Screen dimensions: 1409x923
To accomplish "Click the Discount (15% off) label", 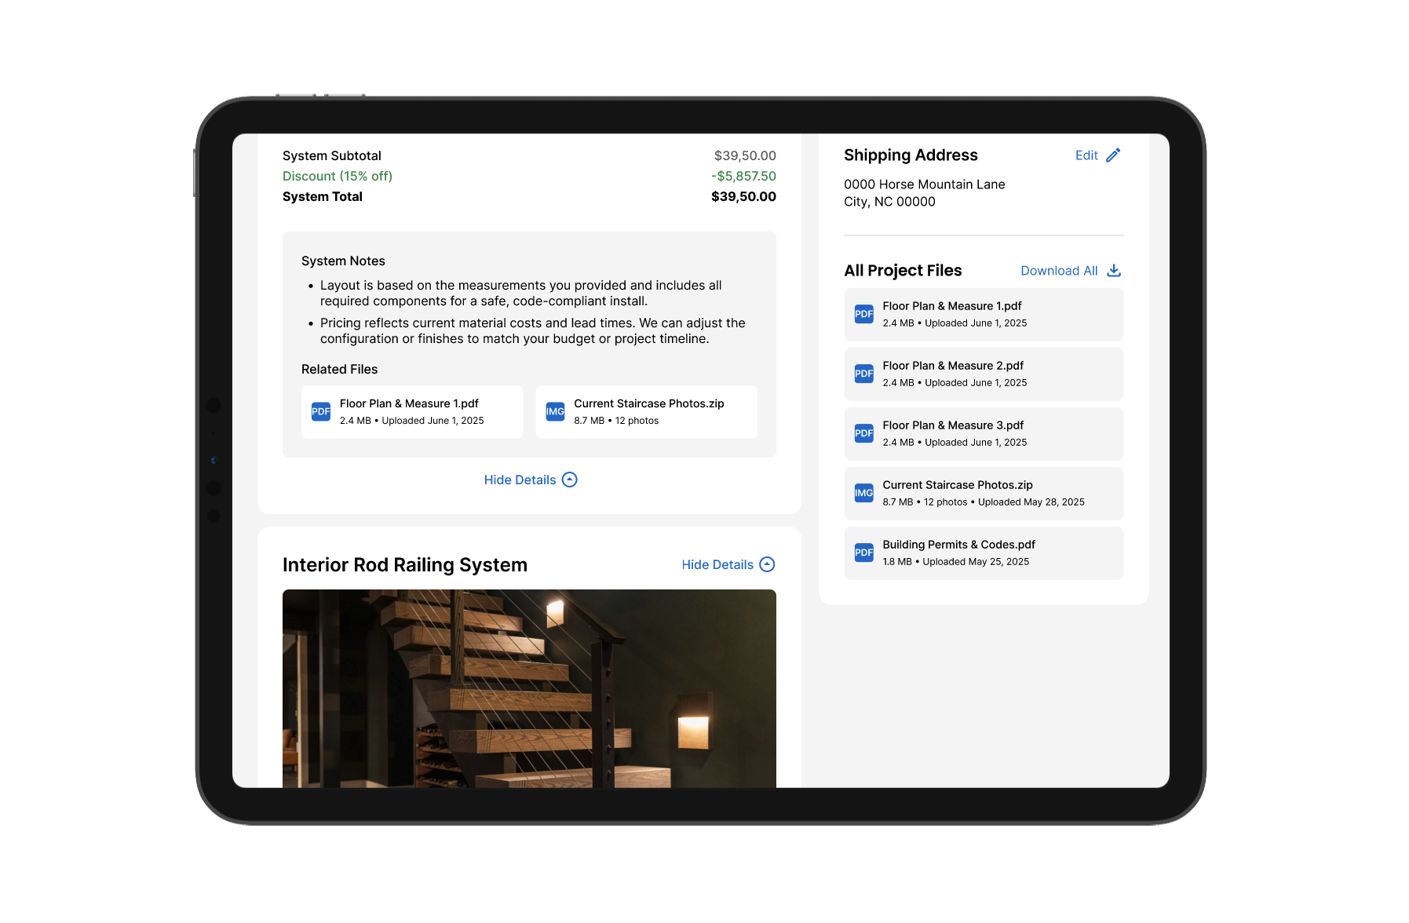I will pyautogui.click(x=338, y=177).
